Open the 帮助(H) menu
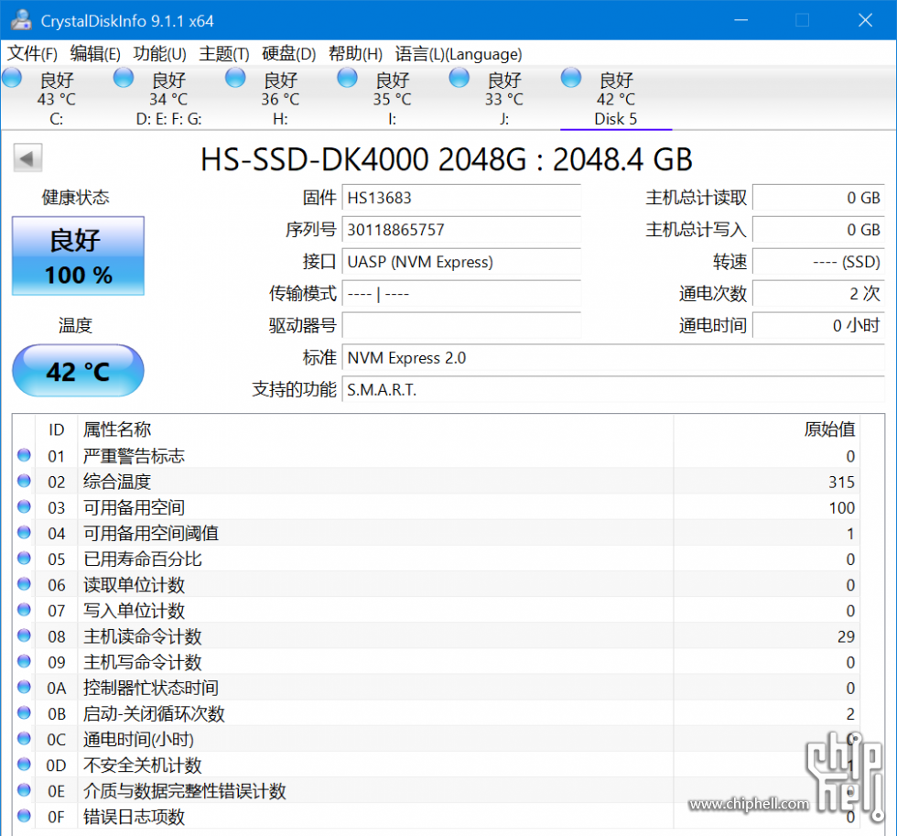The height and width of the screenshot is (836, 897). coord(355,54)
